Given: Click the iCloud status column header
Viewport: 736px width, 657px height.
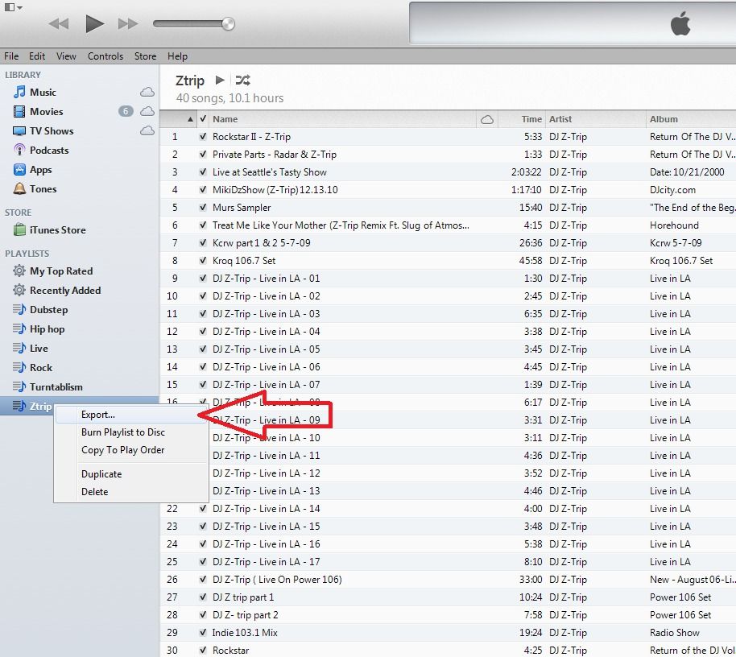Looking at the screenshot, I should pyautogui.click(x=487, y=119).
